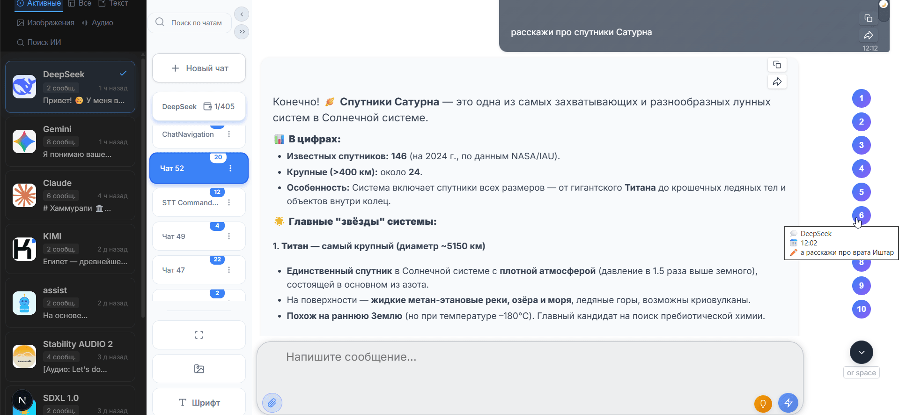The width and height of the screenshot is (899, 415).
Task: Click the heading В цифрах
Action: 315,139
